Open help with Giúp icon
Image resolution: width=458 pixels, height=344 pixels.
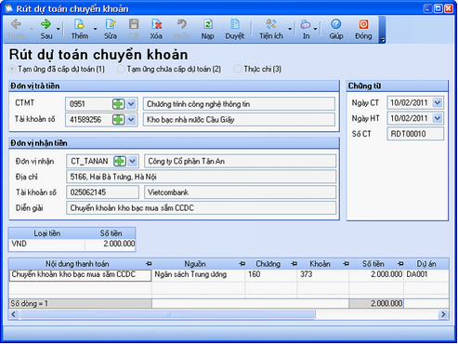336,24
